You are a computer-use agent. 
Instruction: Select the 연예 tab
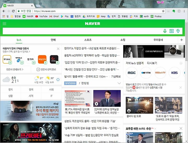pos(53,40)
